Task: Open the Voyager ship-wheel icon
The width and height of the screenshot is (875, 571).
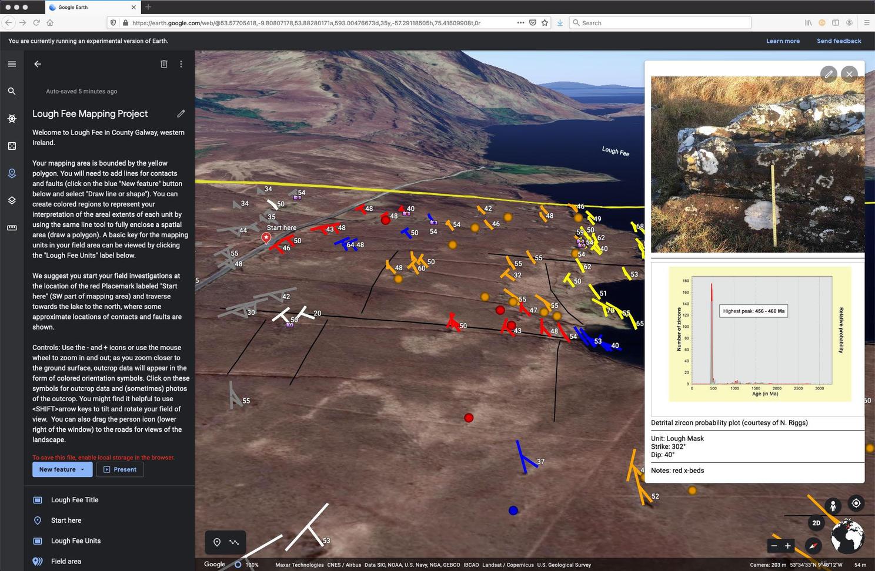Action: click(x=12, y=119)
